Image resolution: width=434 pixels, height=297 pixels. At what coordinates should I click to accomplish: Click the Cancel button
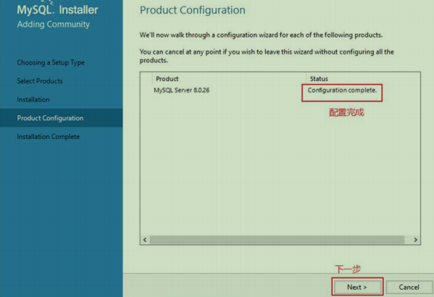(409, 287)
